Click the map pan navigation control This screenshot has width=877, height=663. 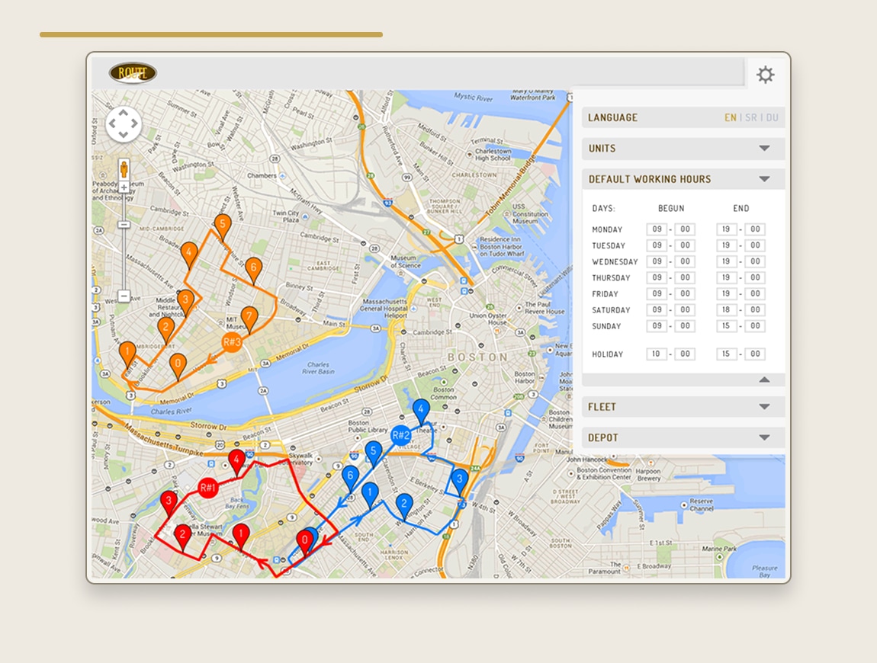[x=124, y=124]
